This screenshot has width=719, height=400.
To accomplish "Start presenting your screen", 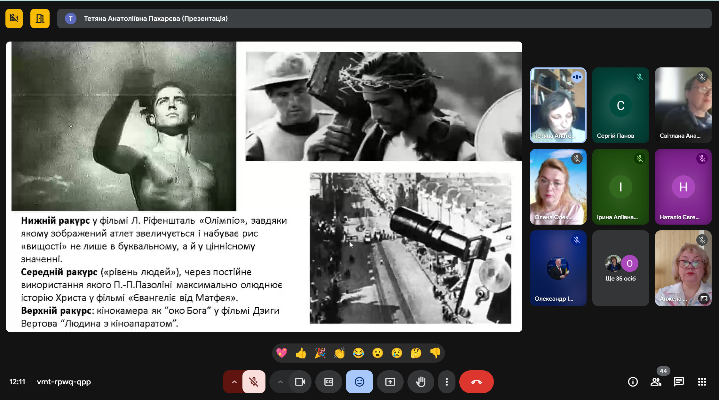I will (x=390, y=382).
